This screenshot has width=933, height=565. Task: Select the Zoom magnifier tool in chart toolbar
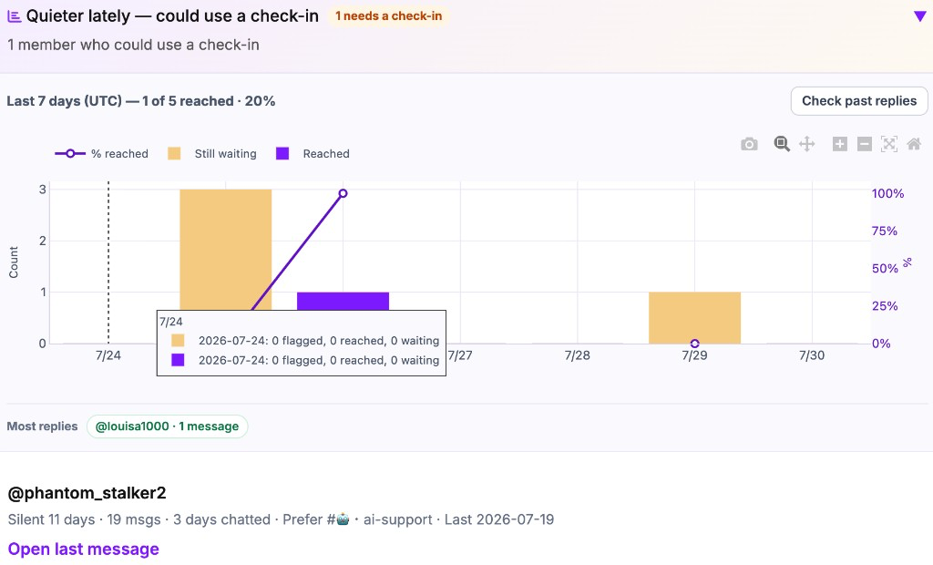point(782,144)
